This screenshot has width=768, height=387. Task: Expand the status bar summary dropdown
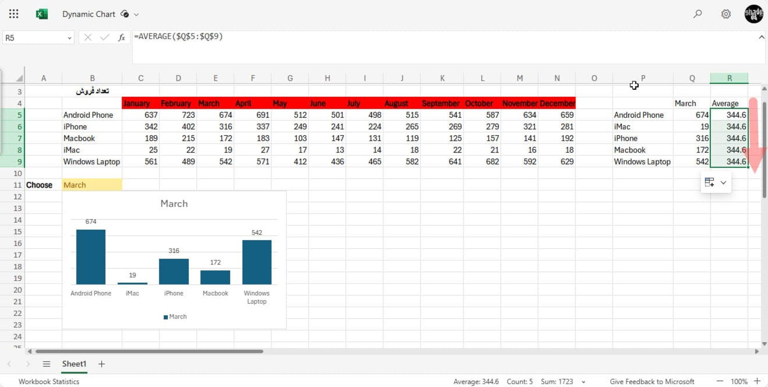[584, 382]
